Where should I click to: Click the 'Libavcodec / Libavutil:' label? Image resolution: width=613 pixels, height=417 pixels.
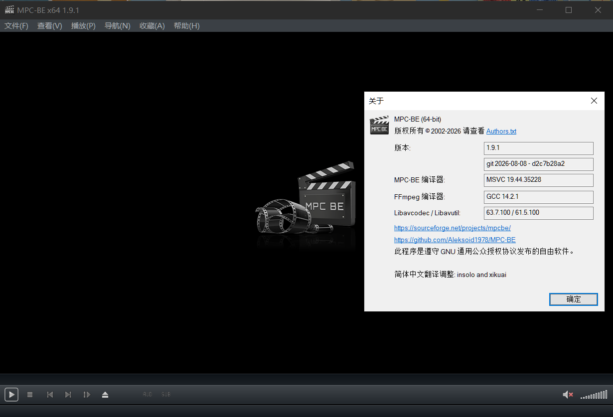[427, 213]
